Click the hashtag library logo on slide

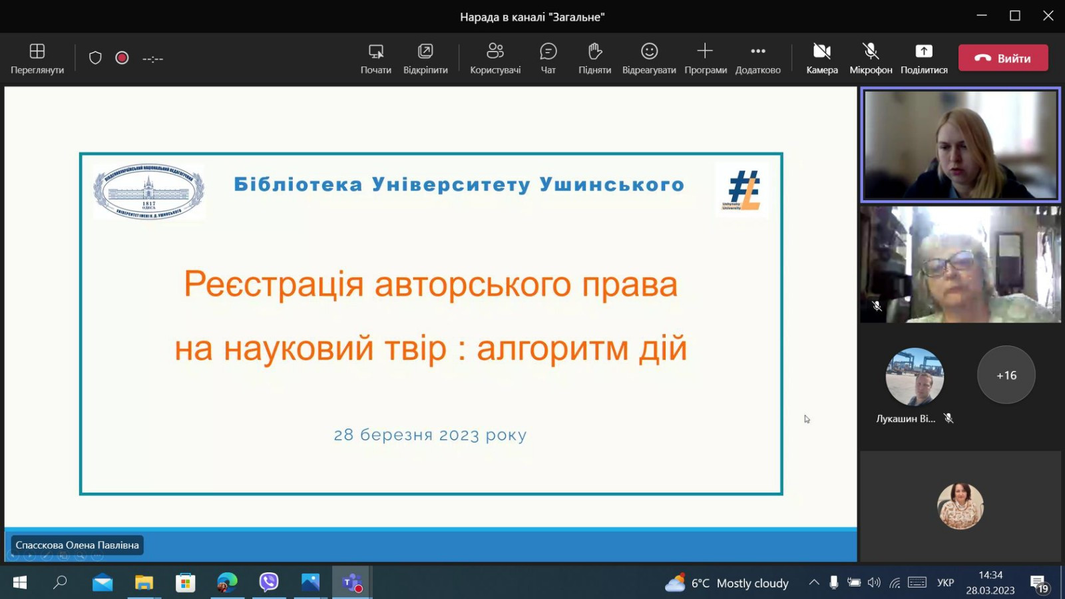click(x=742, y=190)
